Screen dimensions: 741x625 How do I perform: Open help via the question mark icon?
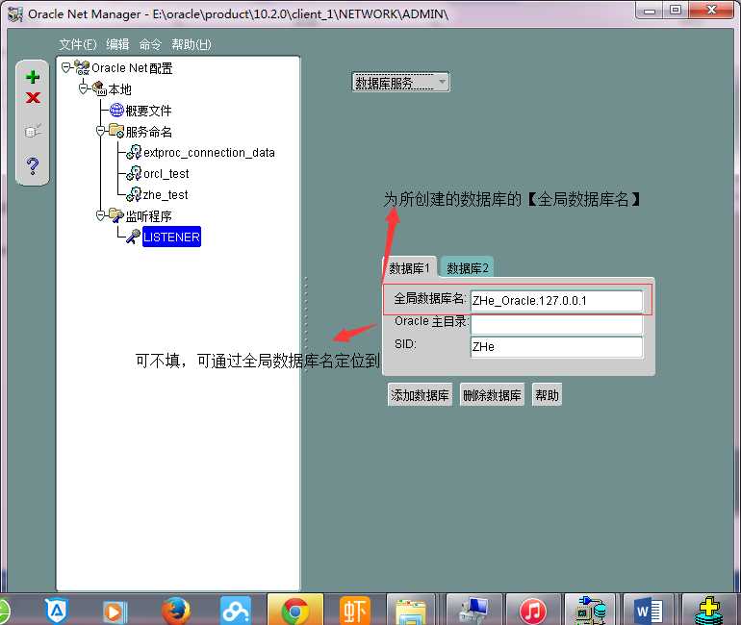pos(33,165)
